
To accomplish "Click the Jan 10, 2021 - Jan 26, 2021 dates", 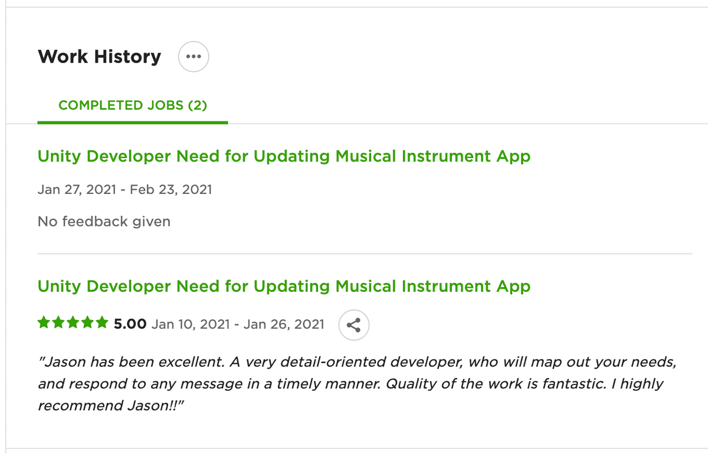I will tap(238, 324).
